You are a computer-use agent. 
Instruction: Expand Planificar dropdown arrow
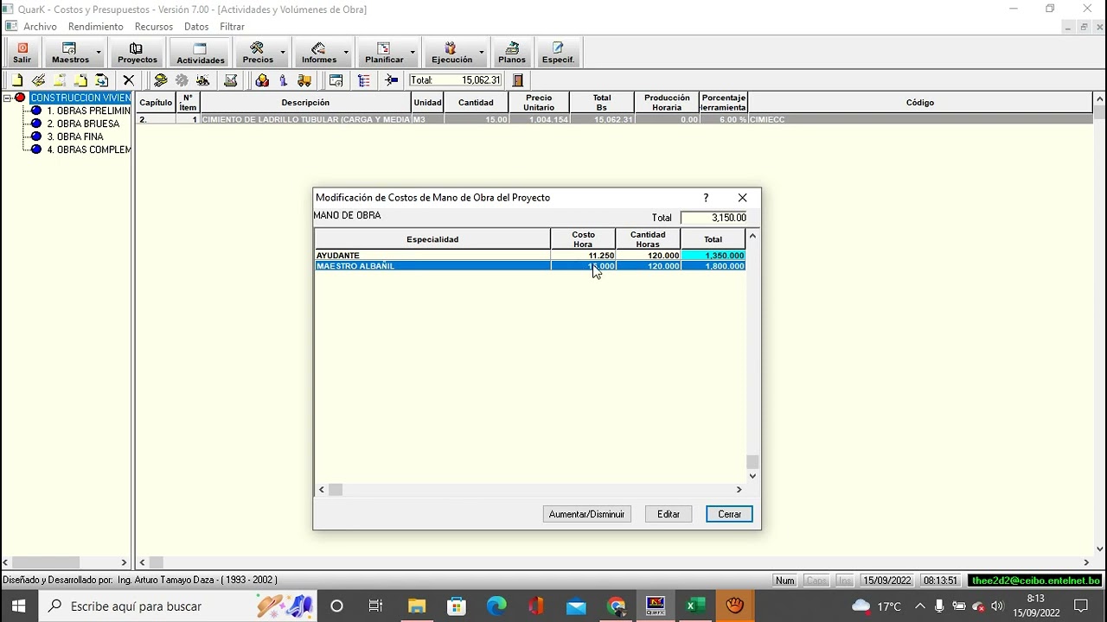coord(413,53)
